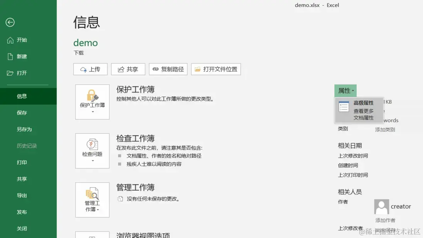Click the back arrow circle icon
423x238 pixels.
pos(10,22)
